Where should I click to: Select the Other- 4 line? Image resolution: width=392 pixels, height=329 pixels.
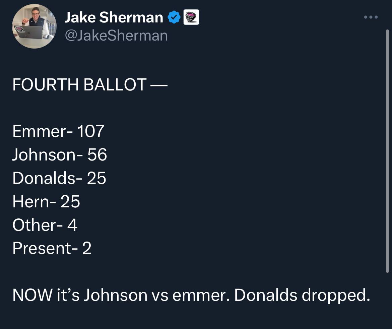click(45, 225)
